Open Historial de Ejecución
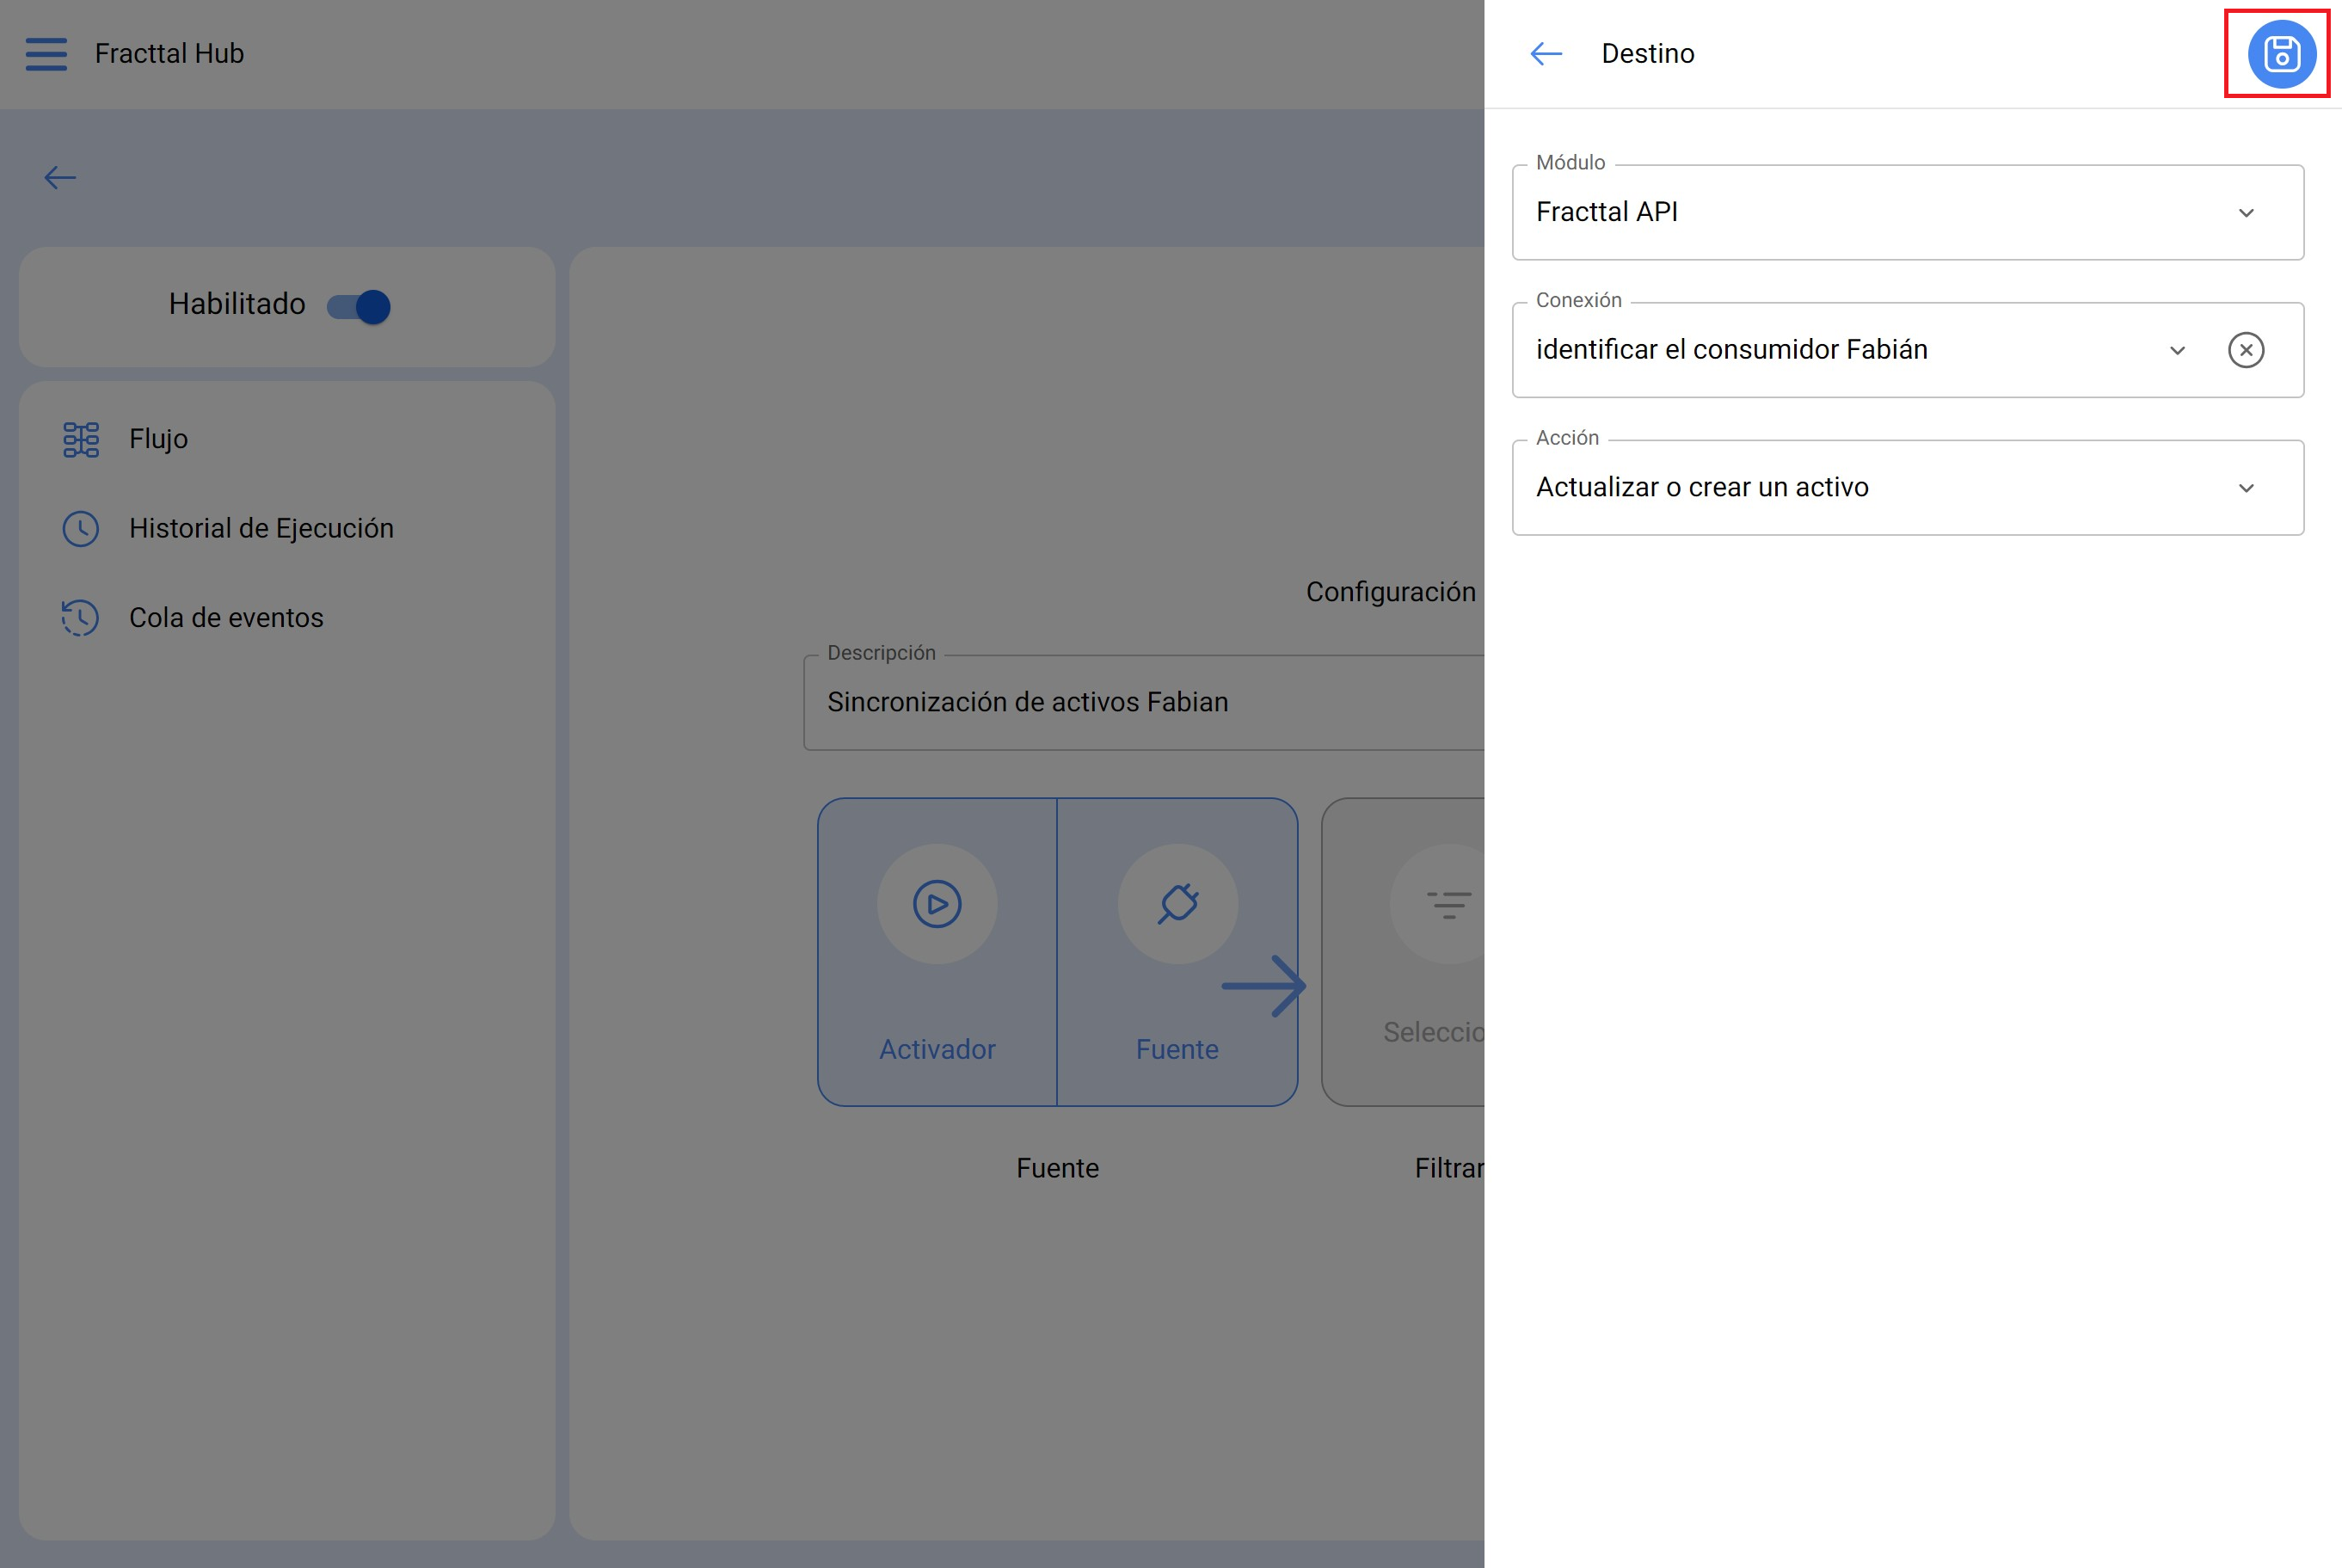Image resolution: width=2342 pixels, height=1568 pixels. point(287,528)
